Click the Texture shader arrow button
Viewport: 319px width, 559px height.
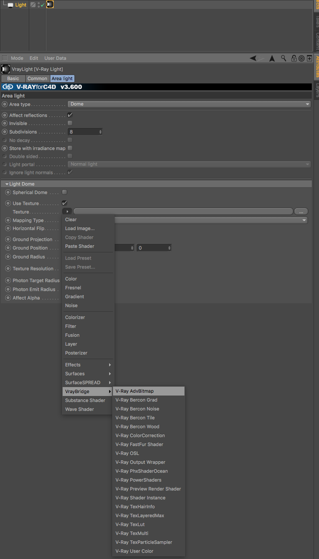point(67,211)
